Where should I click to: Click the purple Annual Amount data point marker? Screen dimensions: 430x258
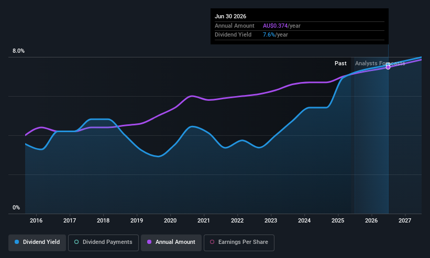click(x=388, y=67)
